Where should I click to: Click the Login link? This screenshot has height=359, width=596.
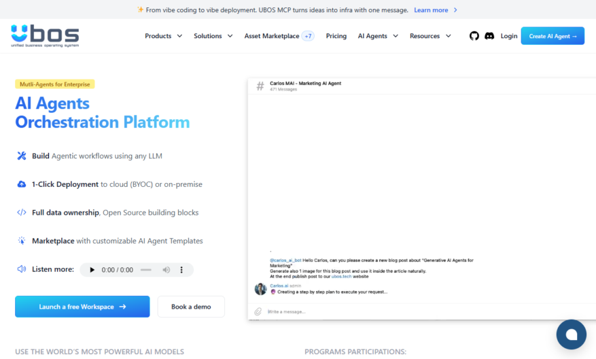coord(508,36)
